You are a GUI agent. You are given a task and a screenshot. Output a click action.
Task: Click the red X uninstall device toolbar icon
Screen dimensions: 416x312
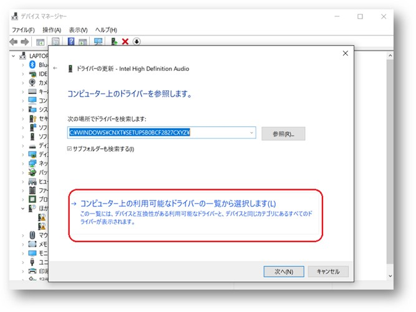point(125,42)
